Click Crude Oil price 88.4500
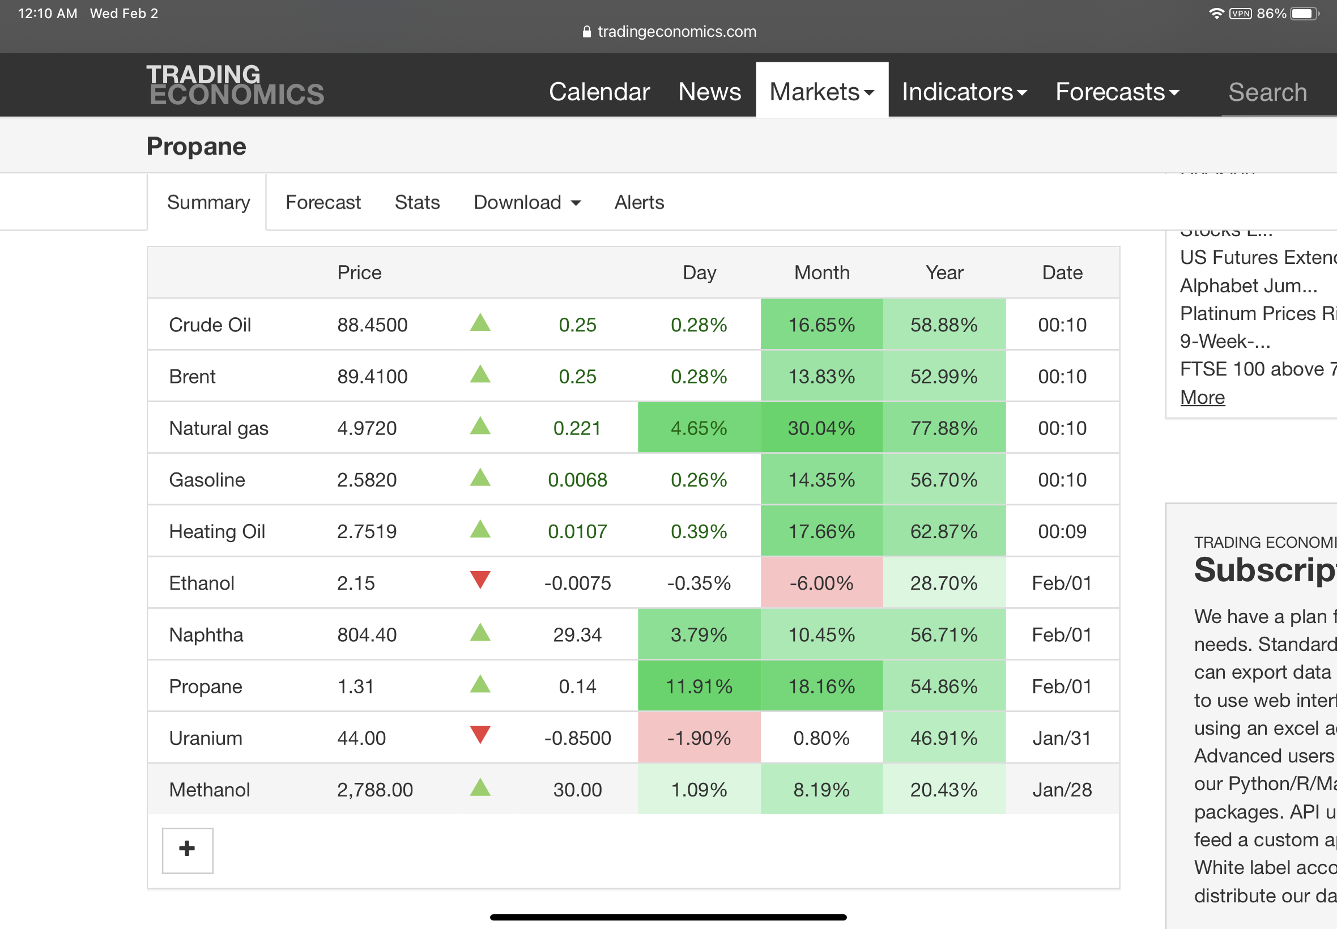1337x929 pixels. point(372,324)
